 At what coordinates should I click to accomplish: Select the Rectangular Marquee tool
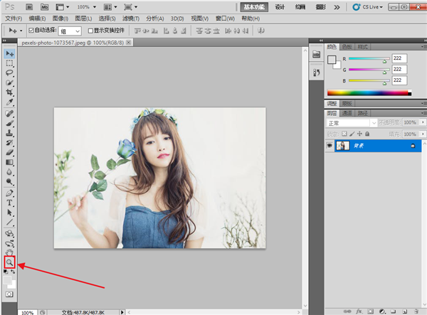coord(10,63)
